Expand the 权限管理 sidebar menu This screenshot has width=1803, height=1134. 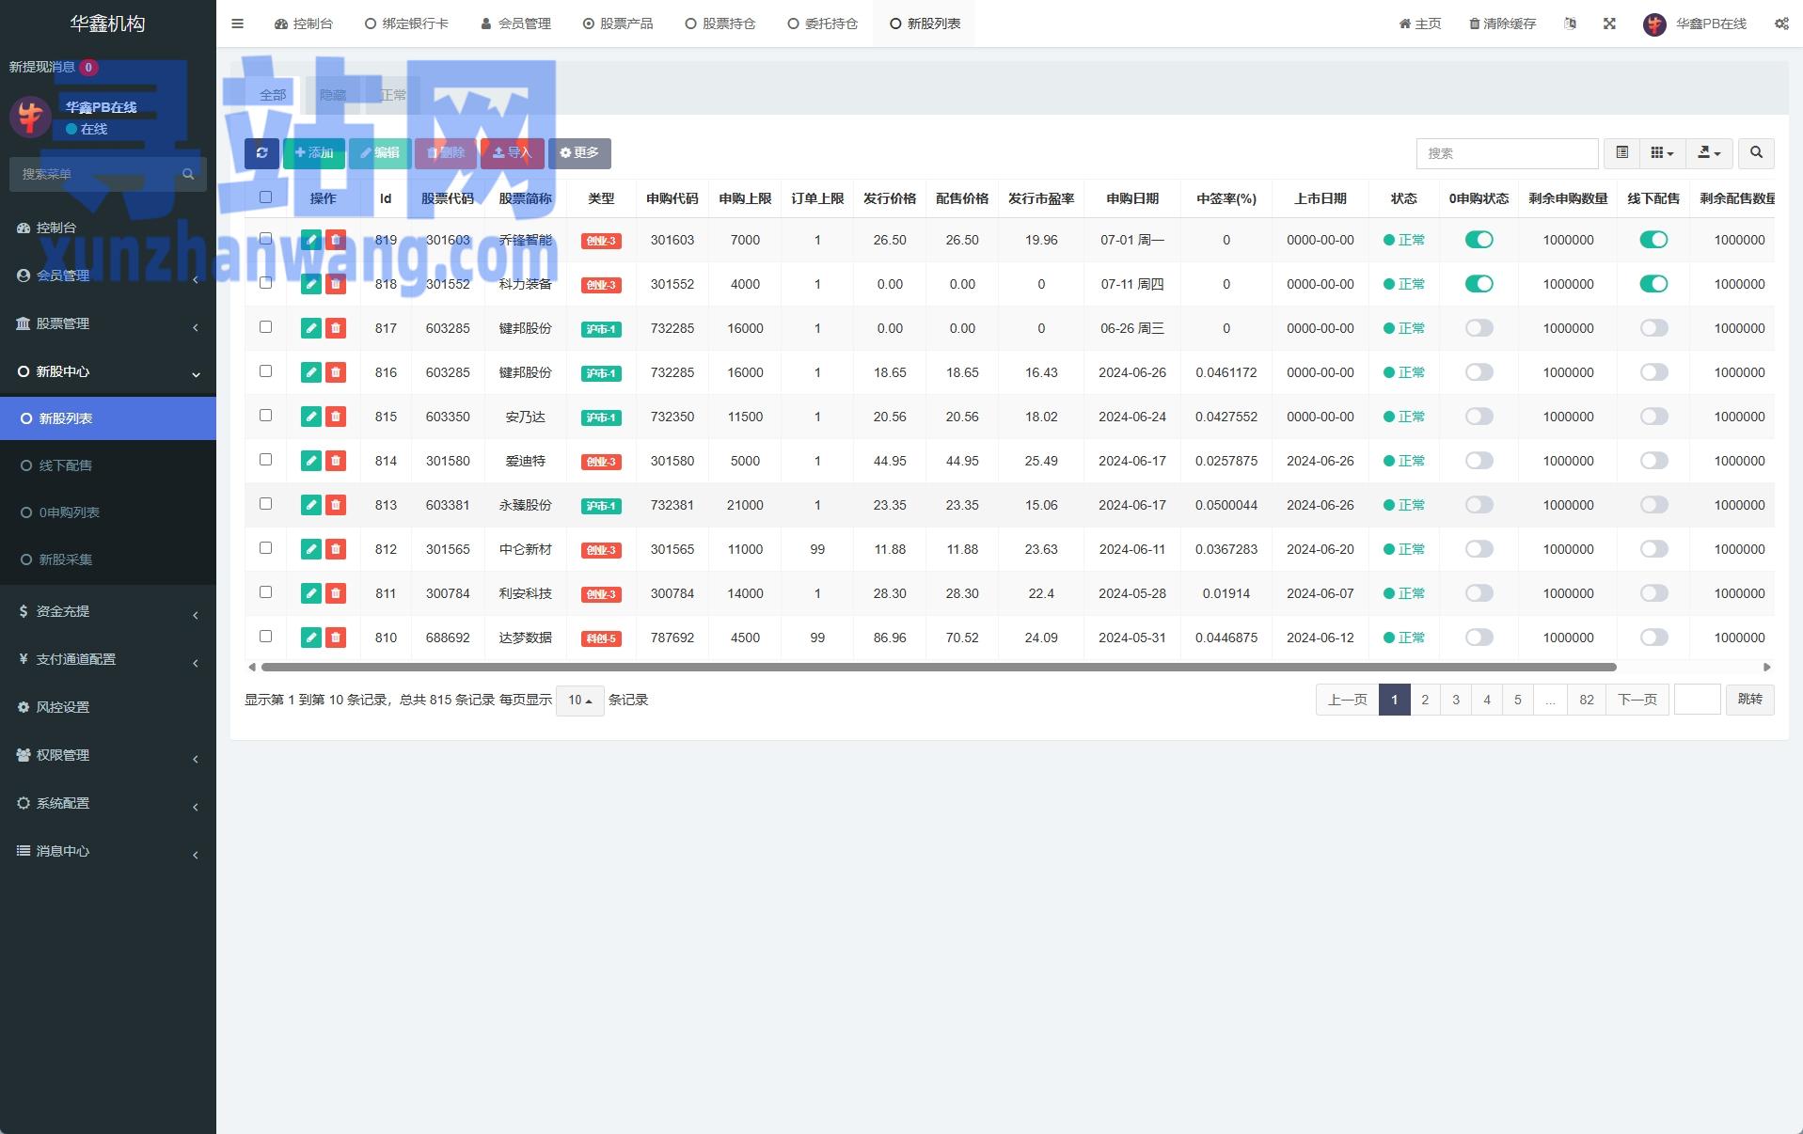click(x=108, y=755)
